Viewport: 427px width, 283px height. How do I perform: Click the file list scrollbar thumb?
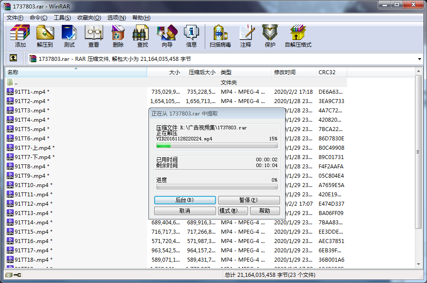(418, 152)
